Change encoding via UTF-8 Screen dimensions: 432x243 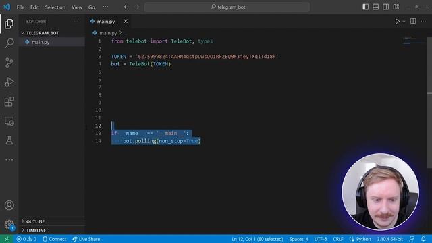[x=321, y=239]
